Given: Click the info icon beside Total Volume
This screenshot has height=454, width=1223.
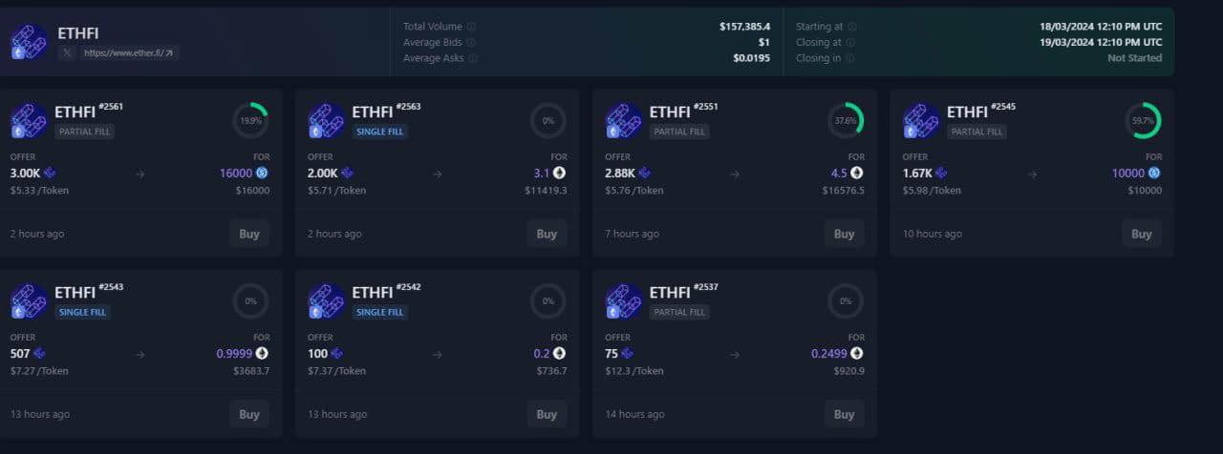Looking at the screenshot, I should (x=472, y=27).
